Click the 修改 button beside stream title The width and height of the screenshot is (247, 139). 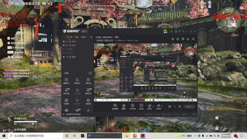(x=117, y=37)
